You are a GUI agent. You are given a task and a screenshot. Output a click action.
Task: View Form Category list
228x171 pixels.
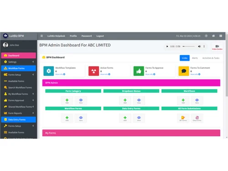tap(81, 101)
